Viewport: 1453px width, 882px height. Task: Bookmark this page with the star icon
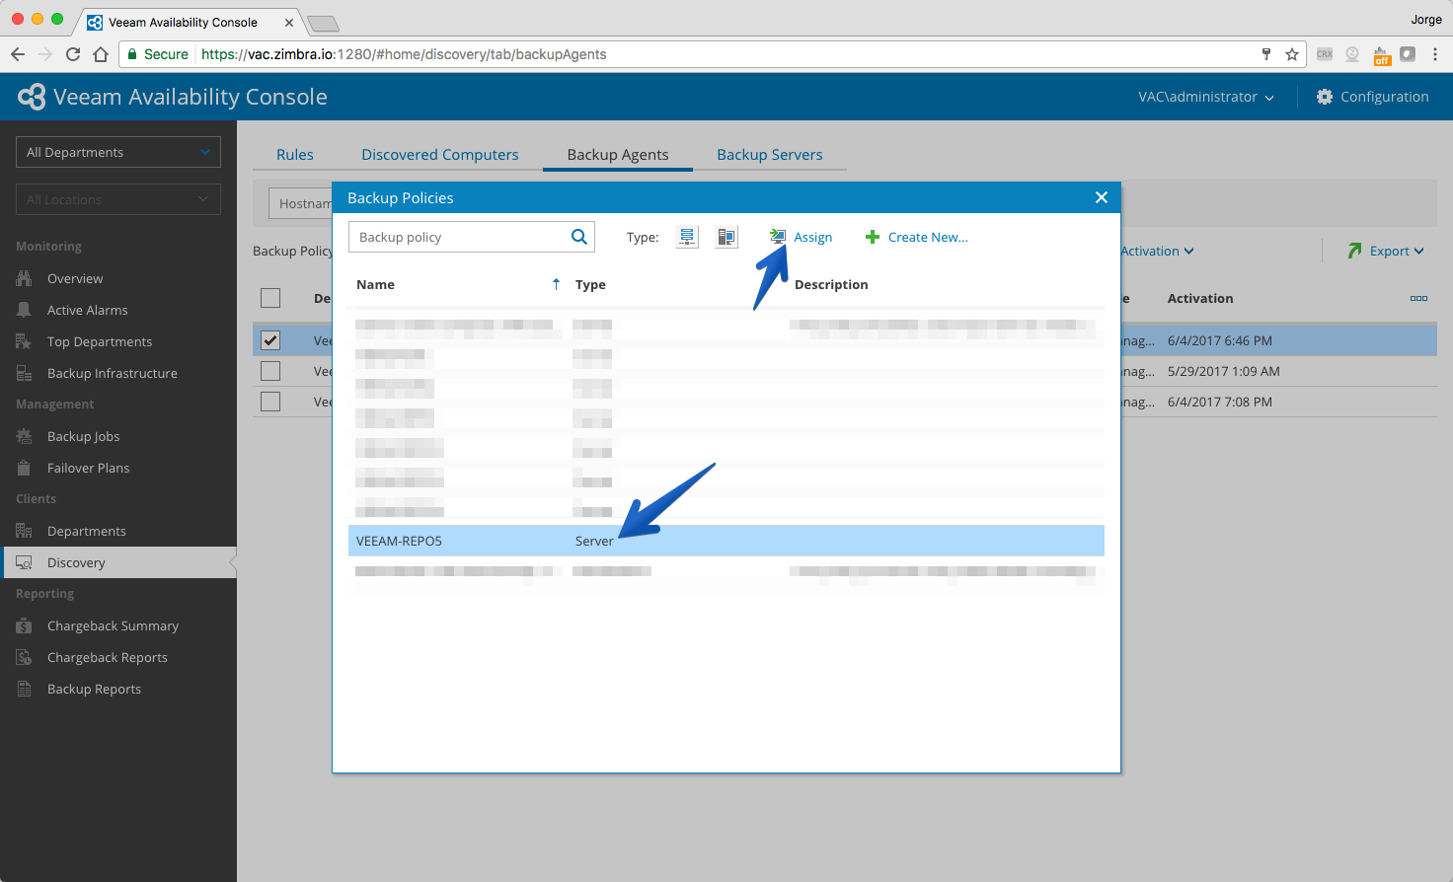point(1292,54)
